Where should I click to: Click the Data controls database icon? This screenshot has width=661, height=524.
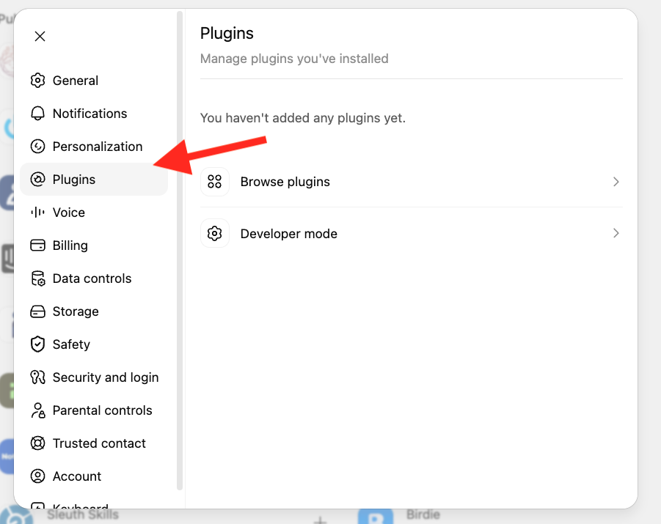tap(37, 278)
